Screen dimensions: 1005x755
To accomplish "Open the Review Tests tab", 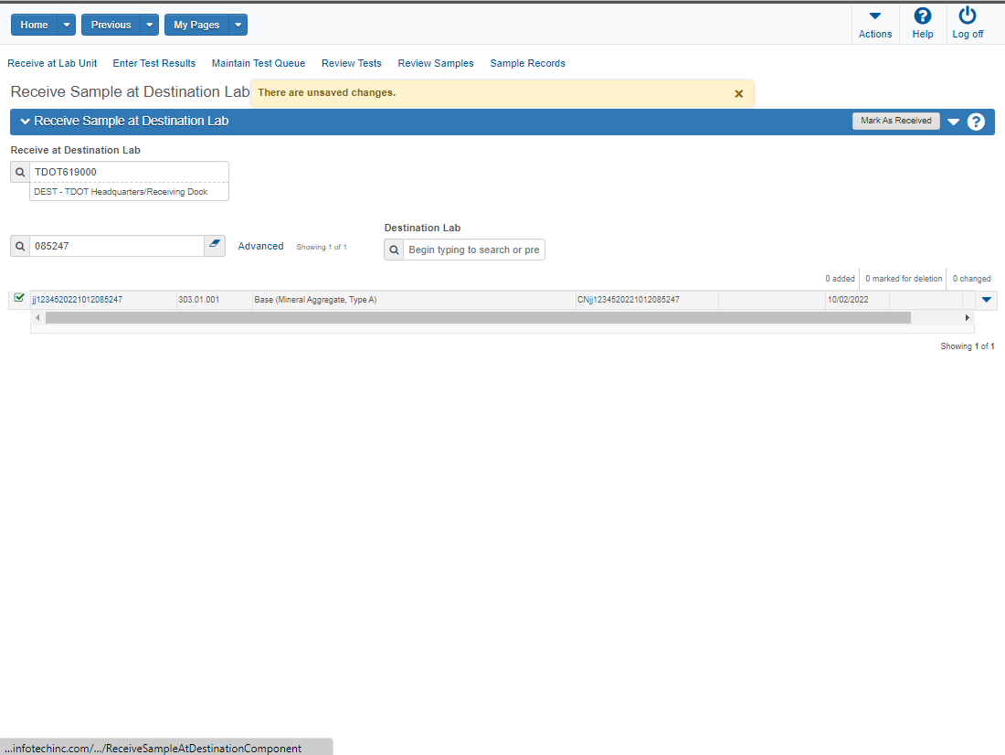I will tap(351, 63).
